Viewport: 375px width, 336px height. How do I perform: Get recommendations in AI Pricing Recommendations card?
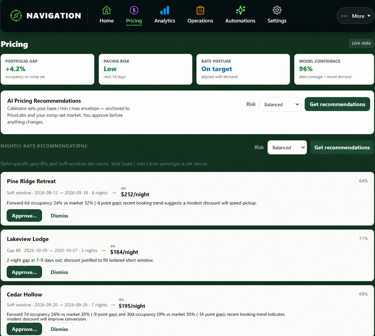337,104
